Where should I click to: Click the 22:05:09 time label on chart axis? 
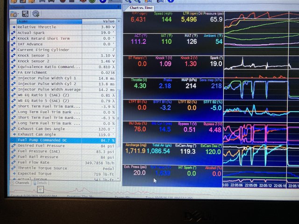click(251, 185)
